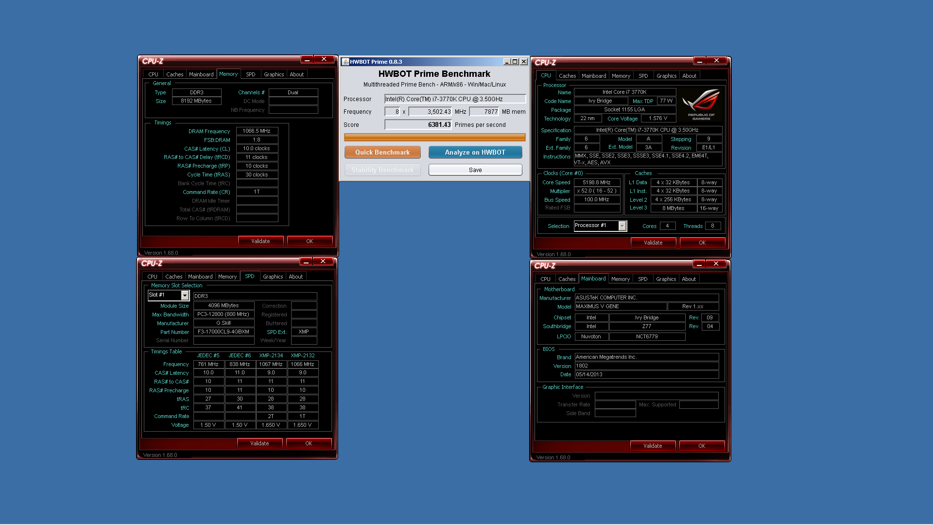This screenshot has width=933, height=525.
Task: Minimize the CPU-Z Mainboard window
Action: point(700,264)
